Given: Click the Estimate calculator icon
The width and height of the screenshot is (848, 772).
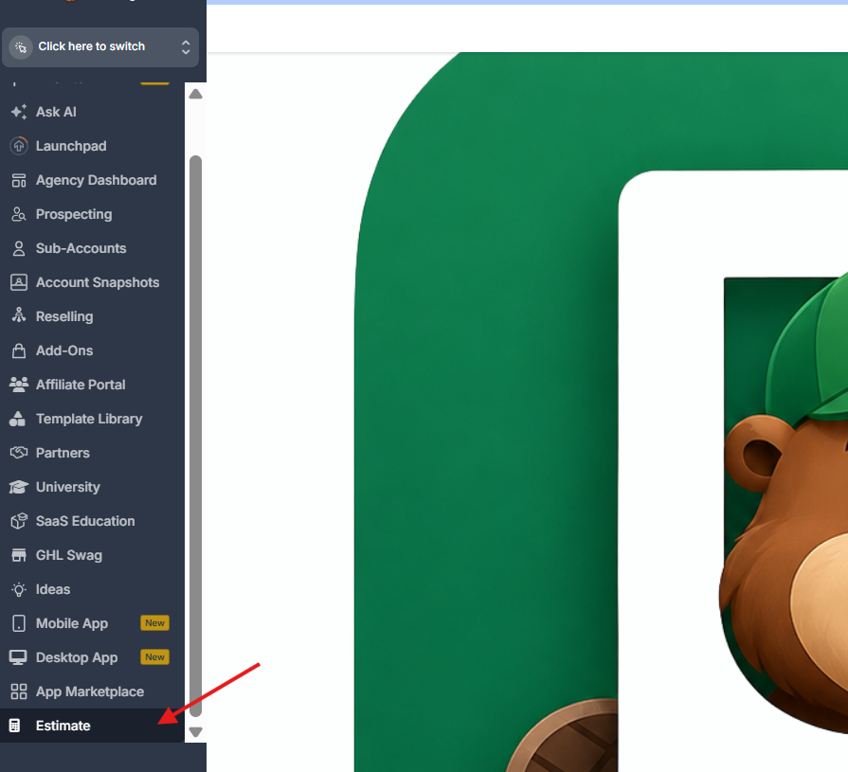Looking at the screenshot, I should [x=14, y=726].
